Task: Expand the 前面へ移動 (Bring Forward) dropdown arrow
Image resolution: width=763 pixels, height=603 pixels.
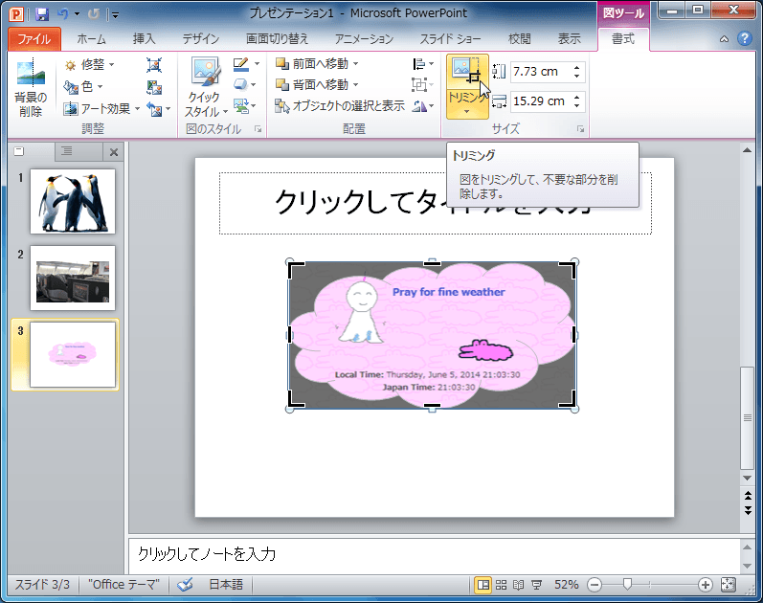Action: tap(355, 64)
